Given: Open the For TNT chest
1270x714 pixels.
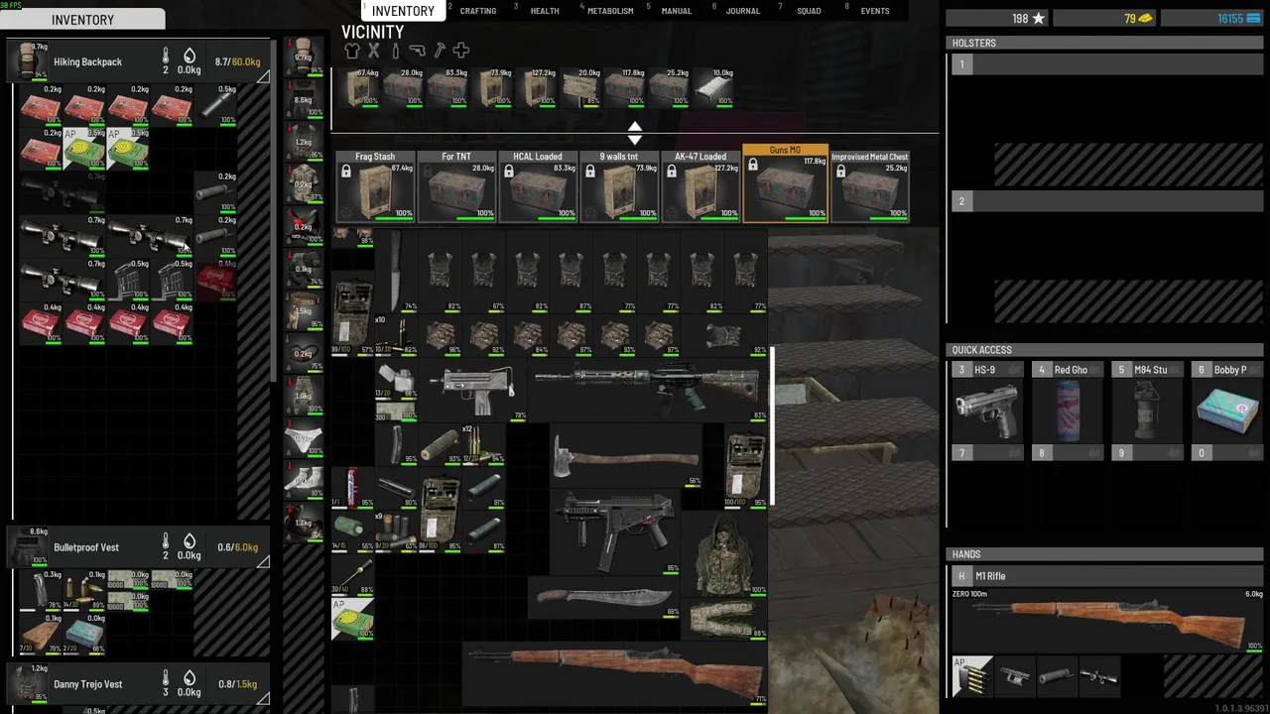Looking at the screenshot, I should 456,186.
